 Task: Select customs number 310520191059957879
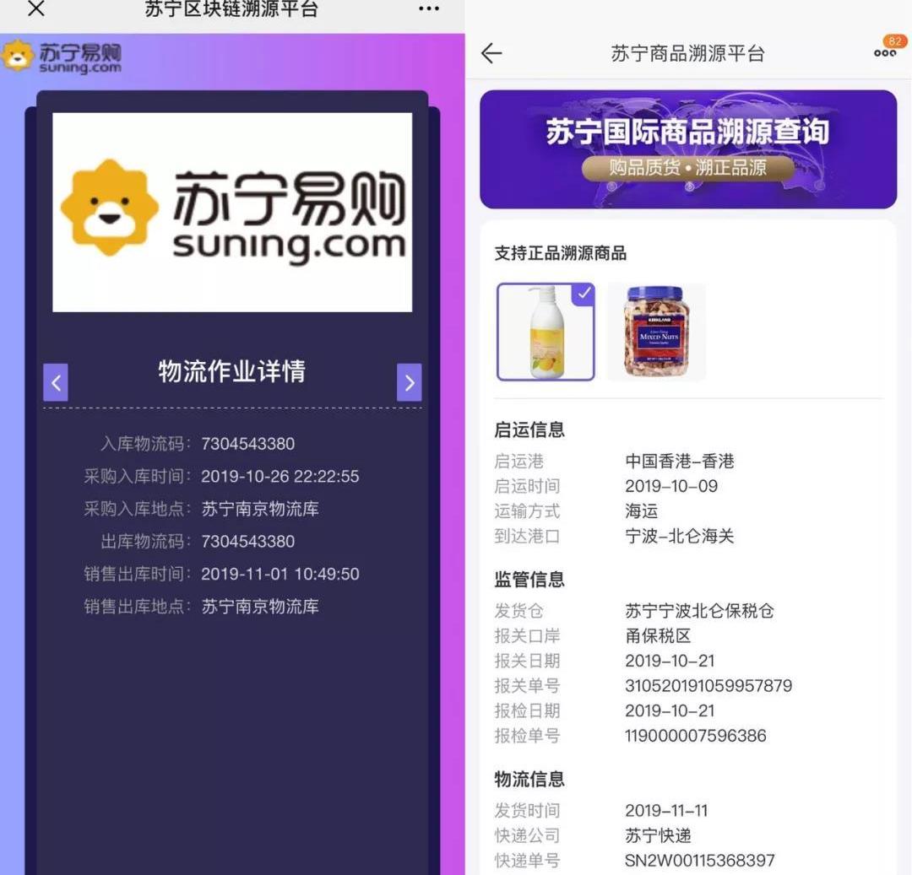708,685
